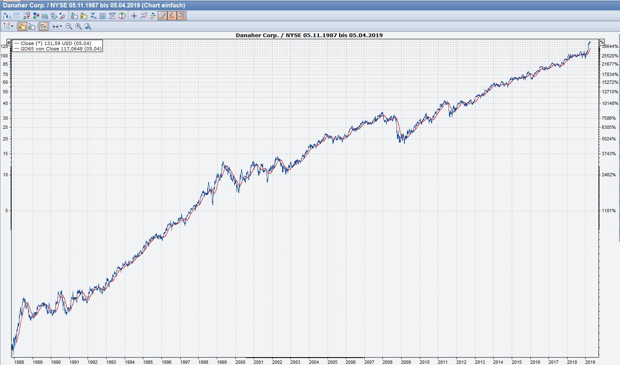
Task: Click the 1181% label on right axis
Action: [609, 211]
